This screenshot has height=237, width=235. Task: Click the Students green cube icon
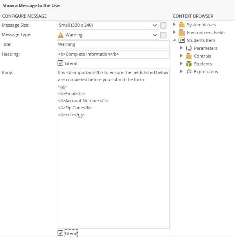[x=188, y=64]
